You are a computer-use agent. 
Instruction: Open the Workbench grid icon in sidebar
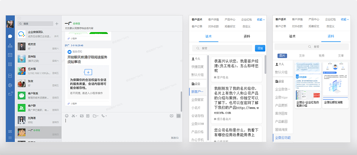coord(10,64)
